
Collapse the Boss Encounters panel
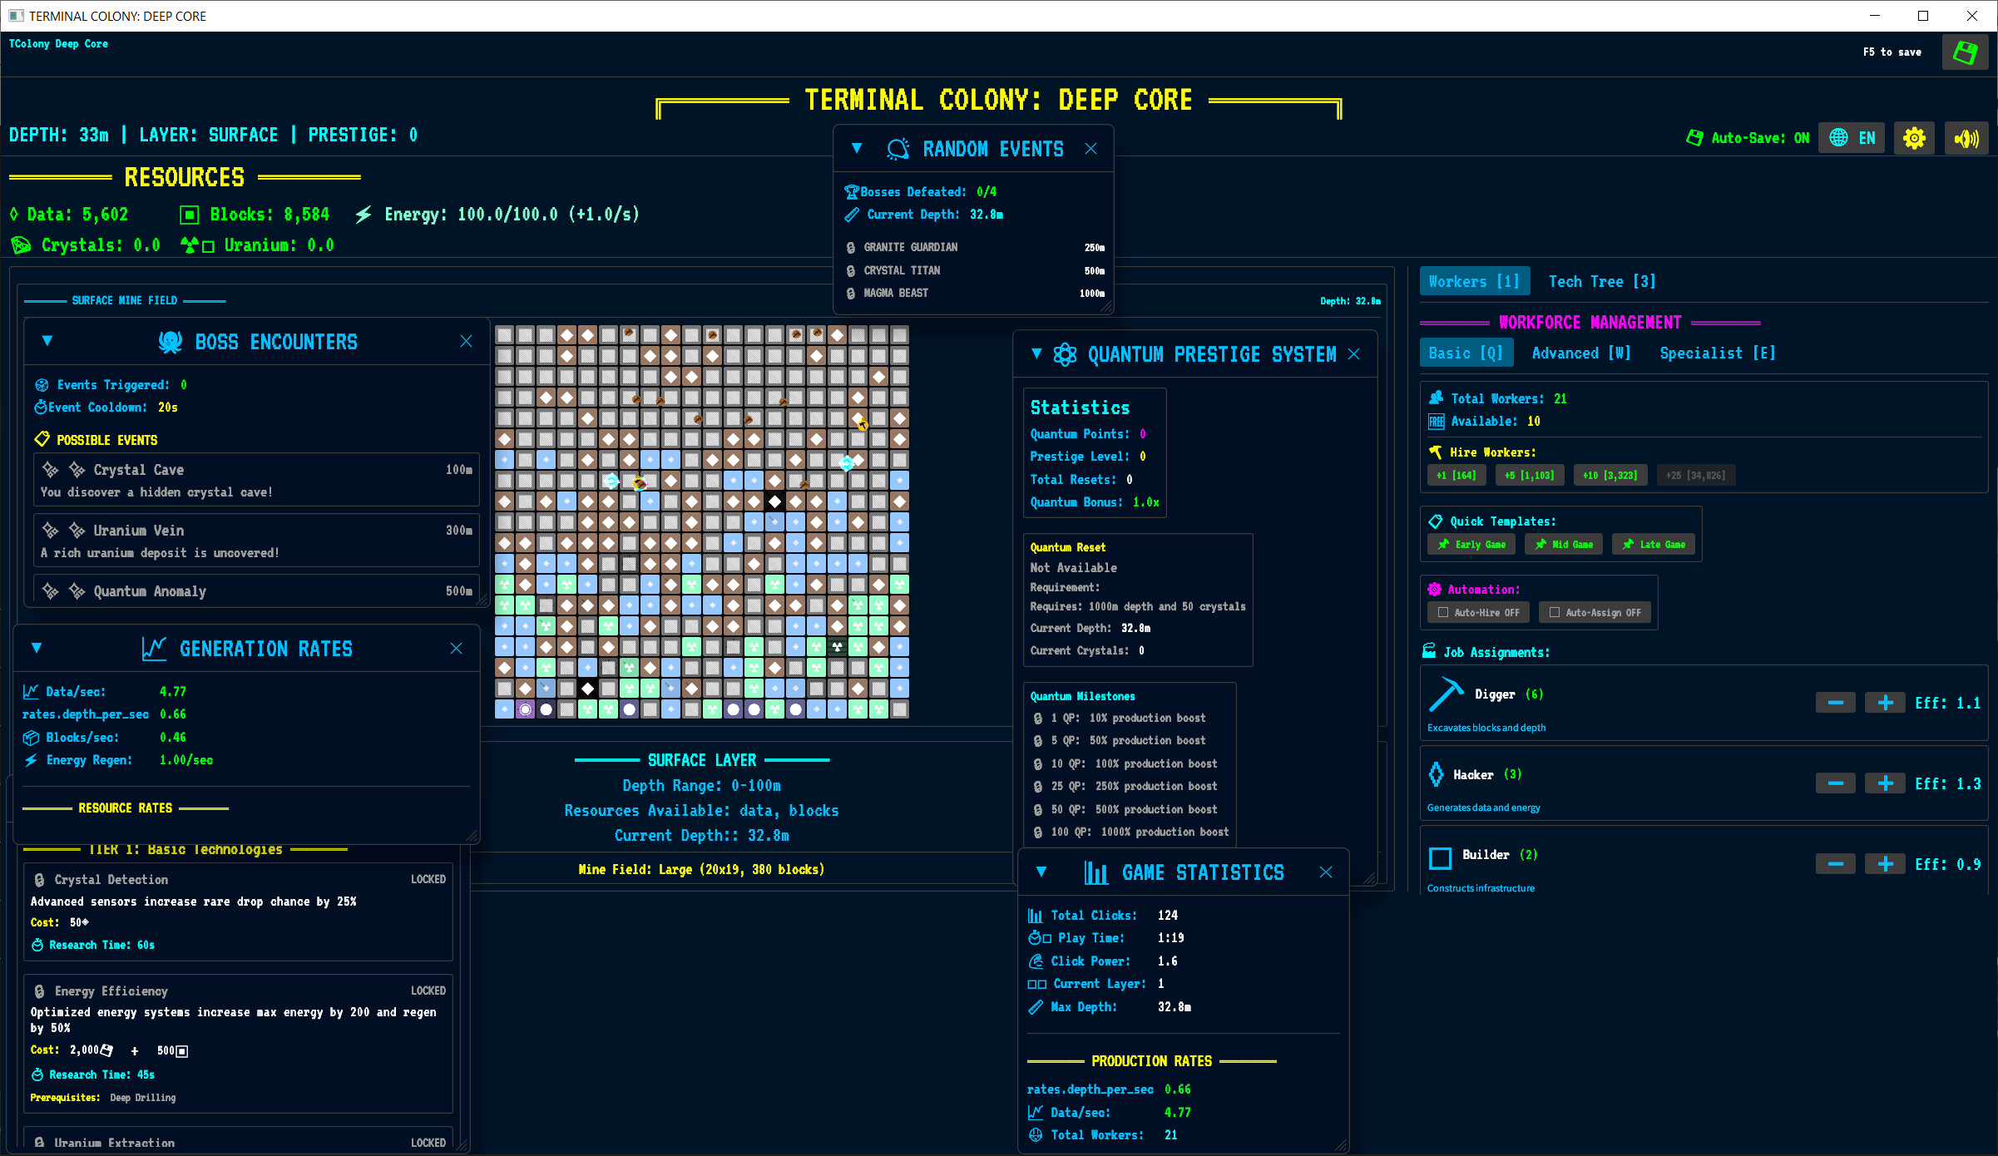pos(47,341)
